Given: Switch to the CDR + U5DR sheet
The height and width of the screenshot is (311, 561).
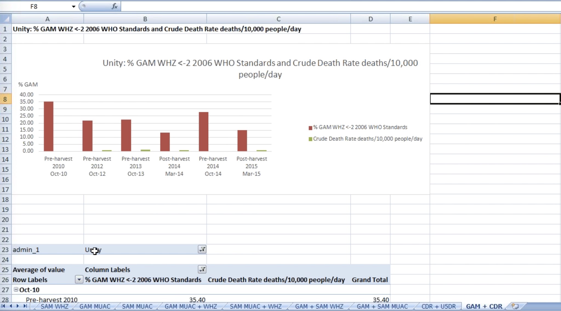Looking at the screenshot, I should click(438, 306).
